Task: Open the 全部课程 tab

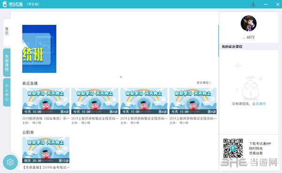Action: point(7,63)
